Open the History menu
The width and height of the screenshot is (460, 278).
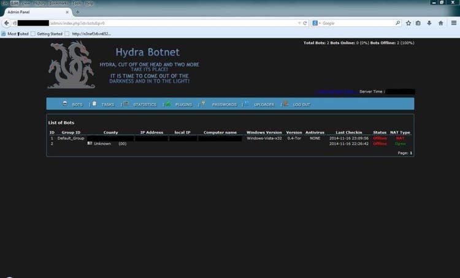pos(39,3)
